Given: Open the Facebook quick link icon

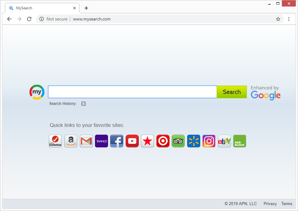Looking at the screenshot, I should click(117, 141).
